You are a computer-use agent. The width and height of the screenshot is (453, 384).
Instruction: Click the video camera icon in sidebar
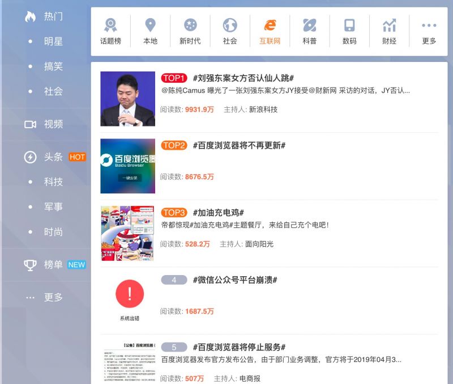click(30, 124)
